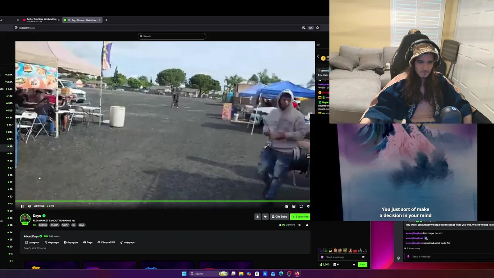Click the 'Cx' tag chip
Image resolution: width=494 pixels, height=278 pixels.
74,225
